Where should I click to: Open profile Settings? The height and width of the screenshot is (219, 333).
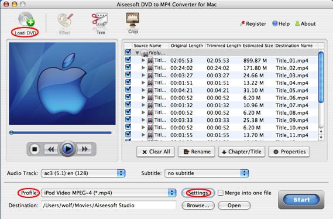[198, 193]
